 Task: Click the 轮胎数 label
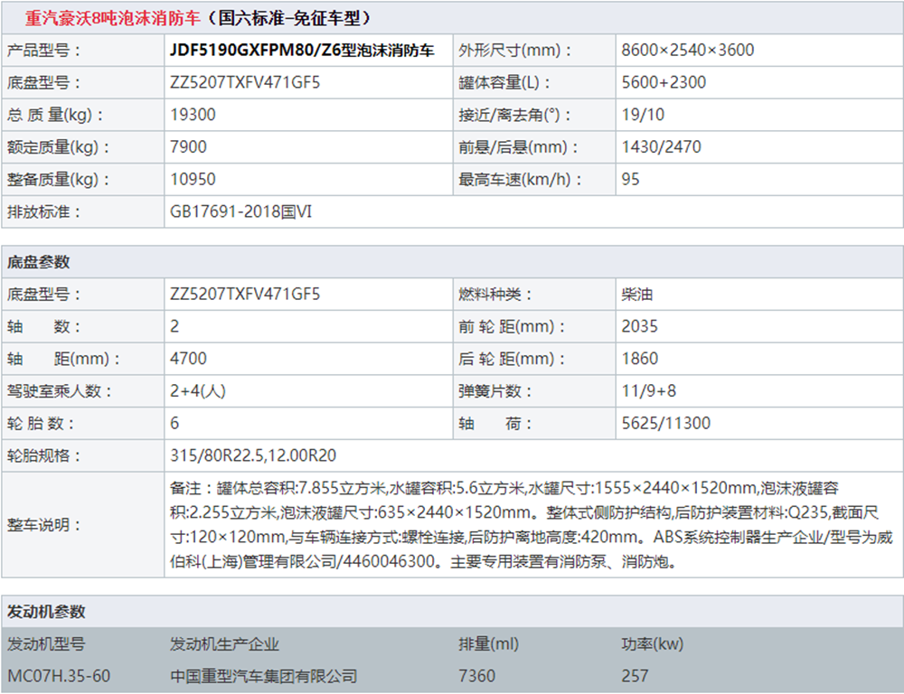(41, 424)
